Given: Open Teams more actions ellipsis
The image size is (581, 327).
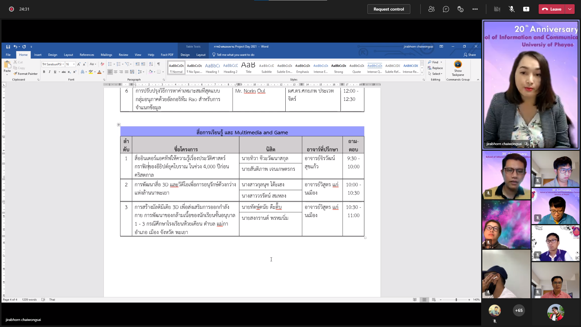Looking at the screenshot, I should click(475, 9).
